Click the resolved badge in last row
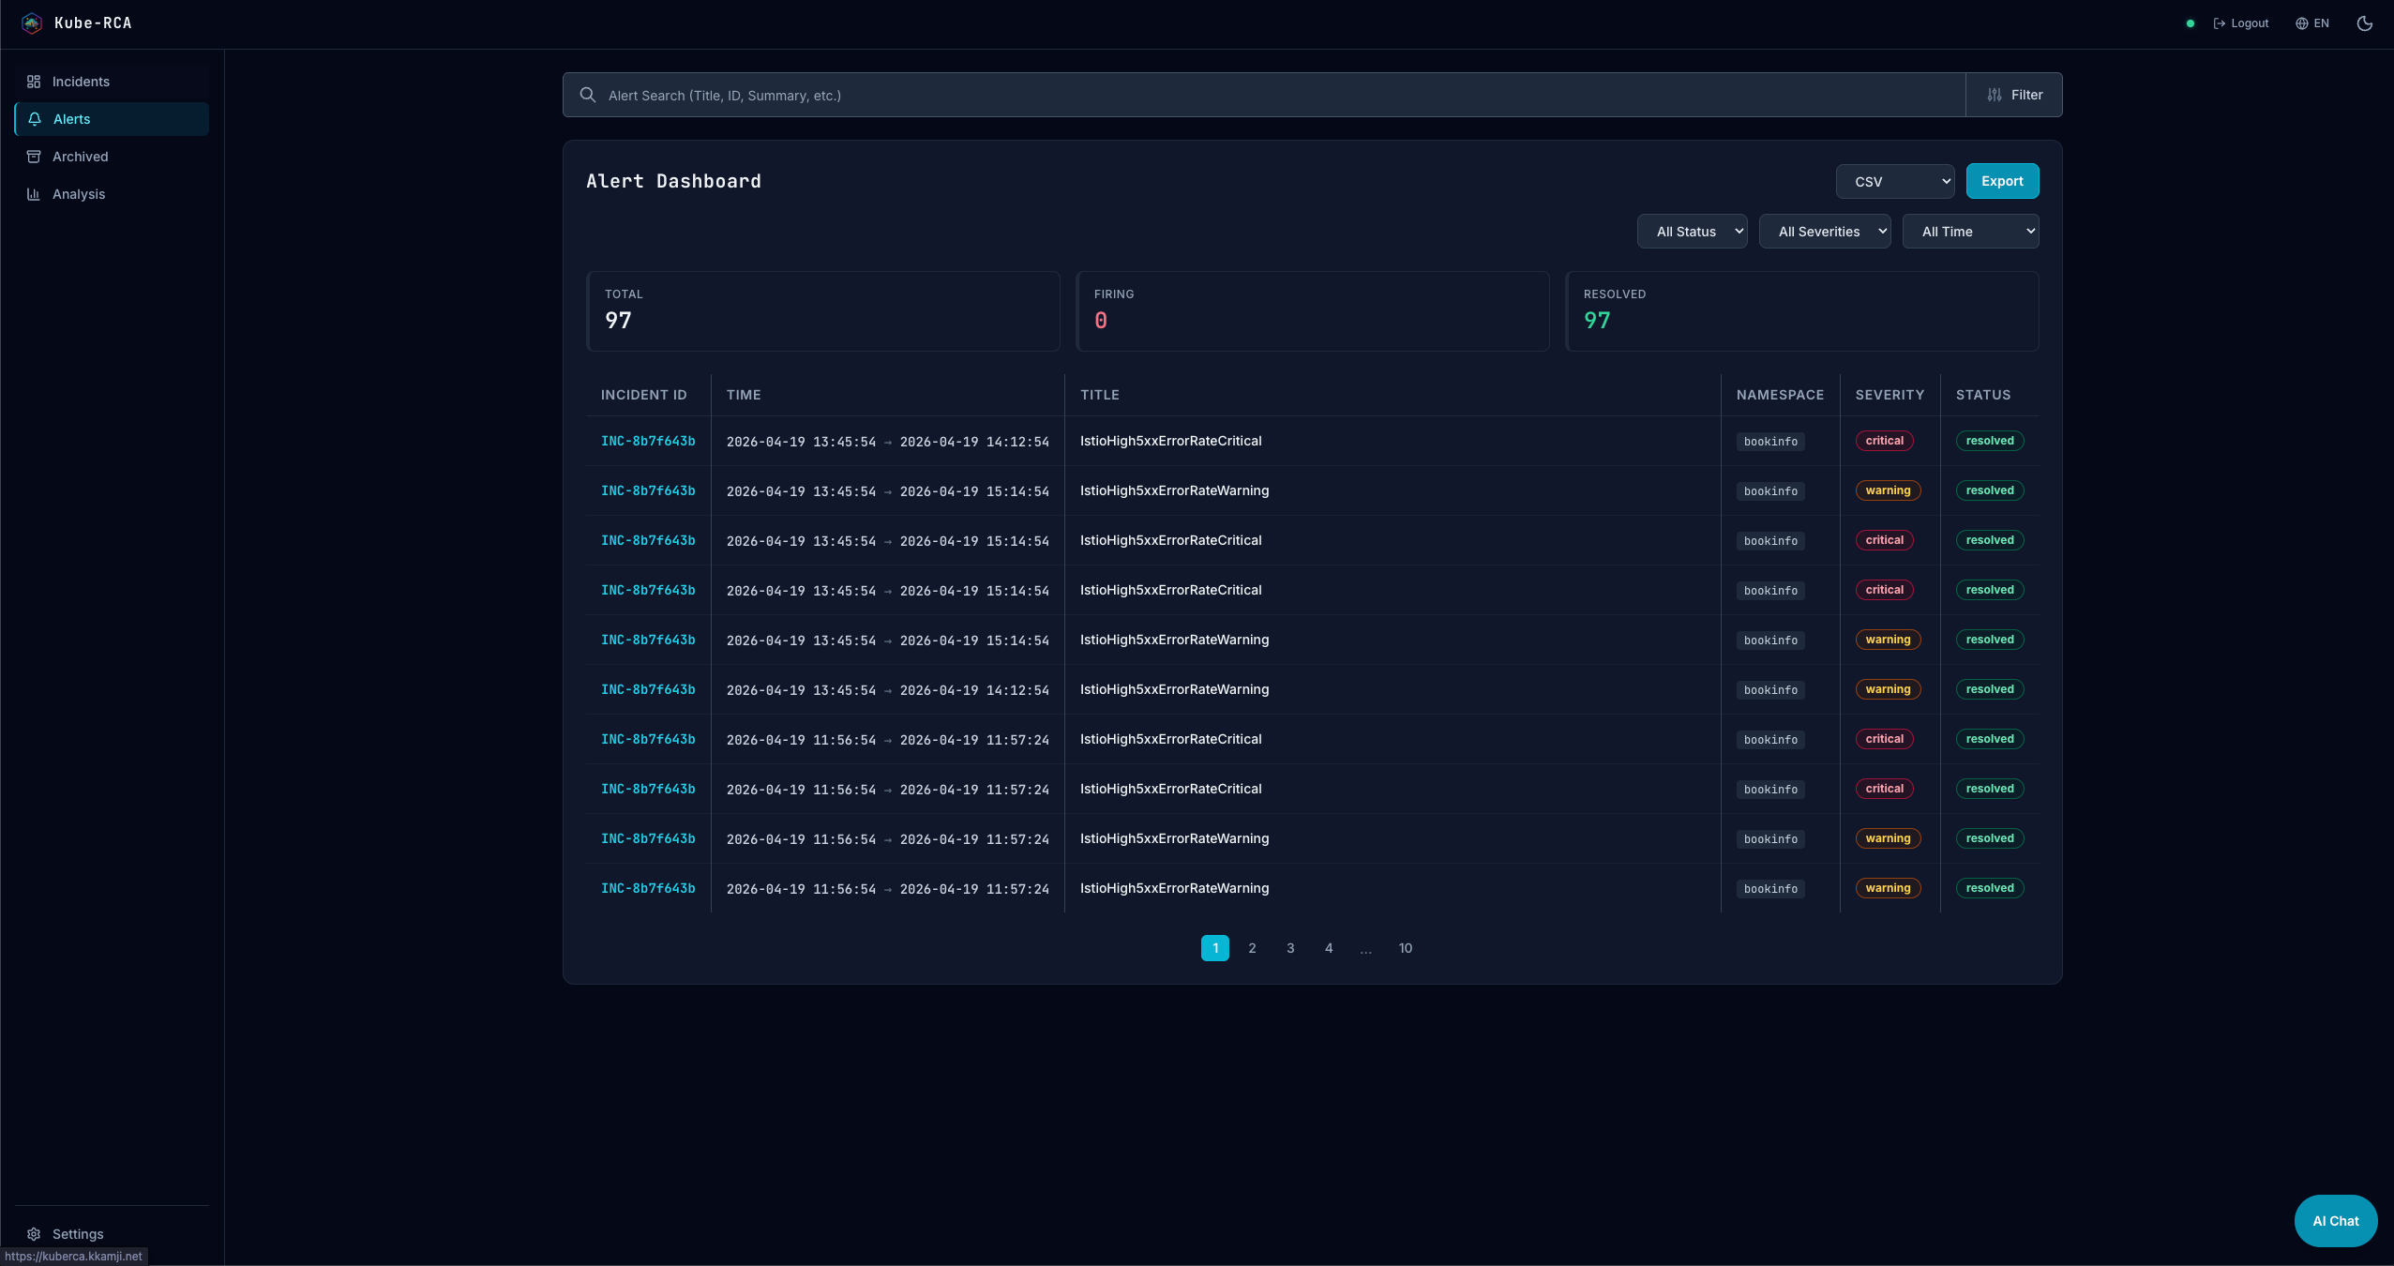The width and height of the screenshot is (2394, 1266). pos(1990,888)
